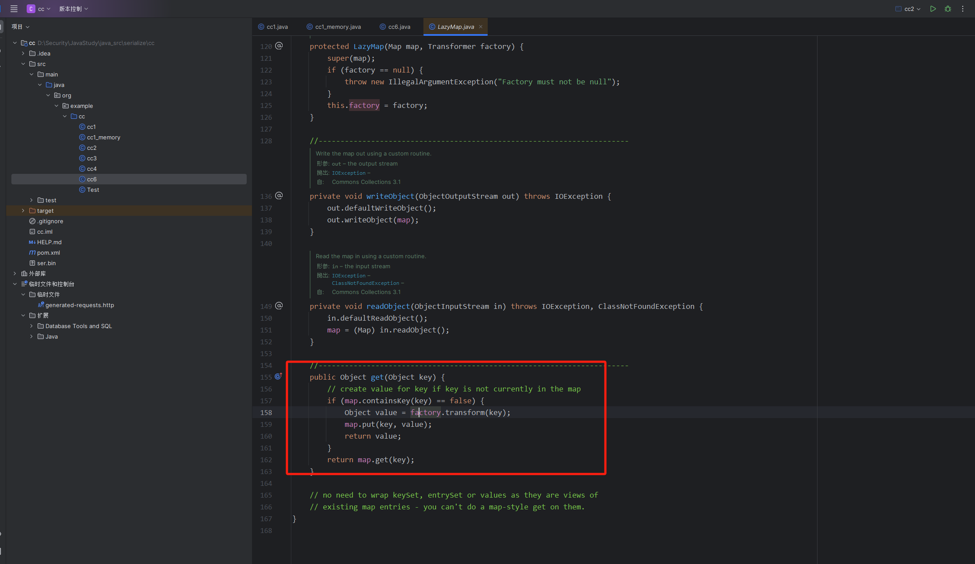
Task: Expand the 外部库 node
Action: (x=15, y=273)
